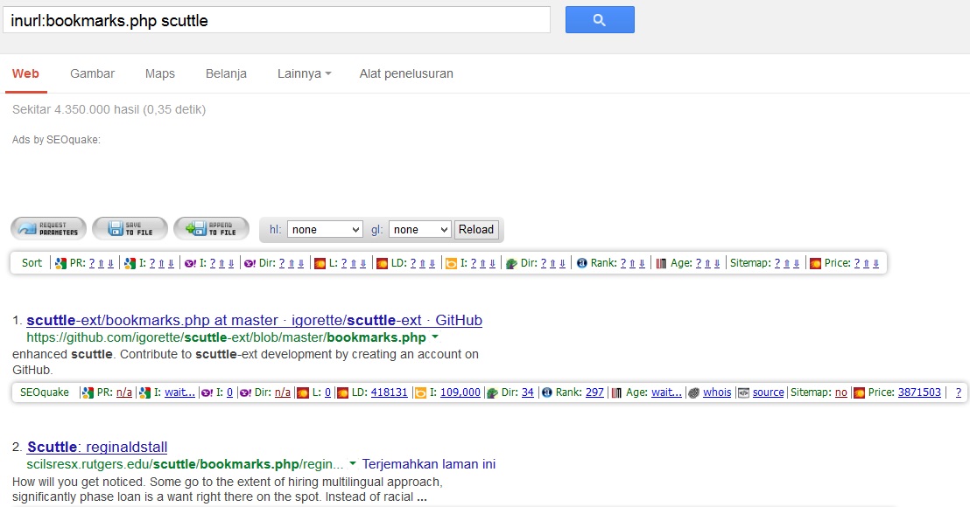Click question mark after PR in Sort bar

(92, 263)
